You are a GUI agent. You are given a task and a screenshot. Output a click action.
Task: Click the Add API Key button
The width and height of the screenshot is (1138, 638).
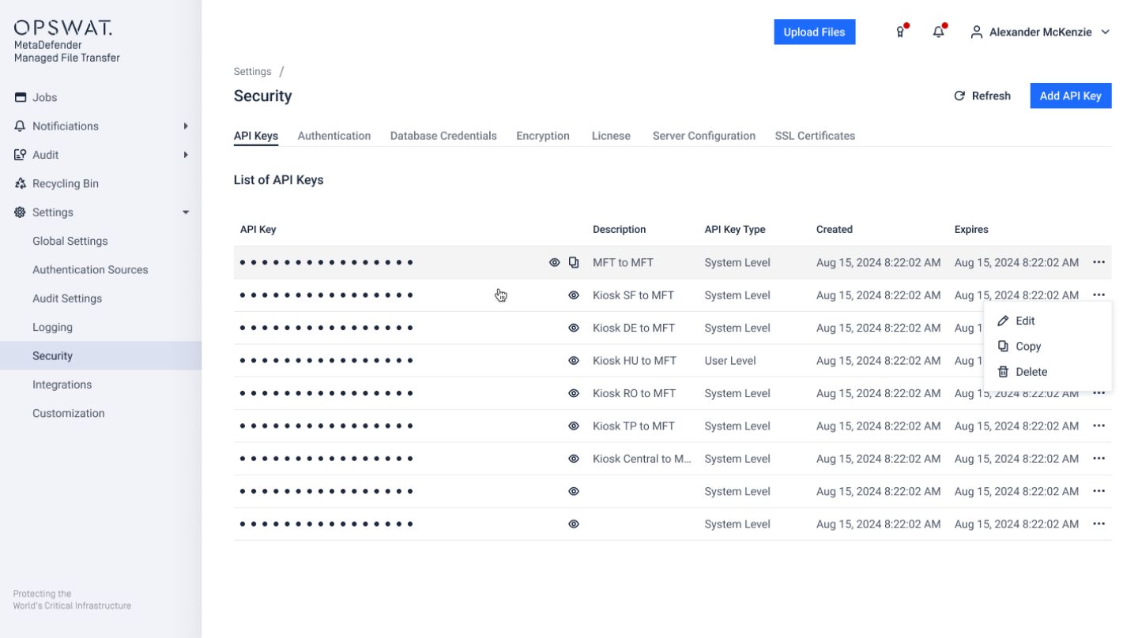[x=1070, y=95]
